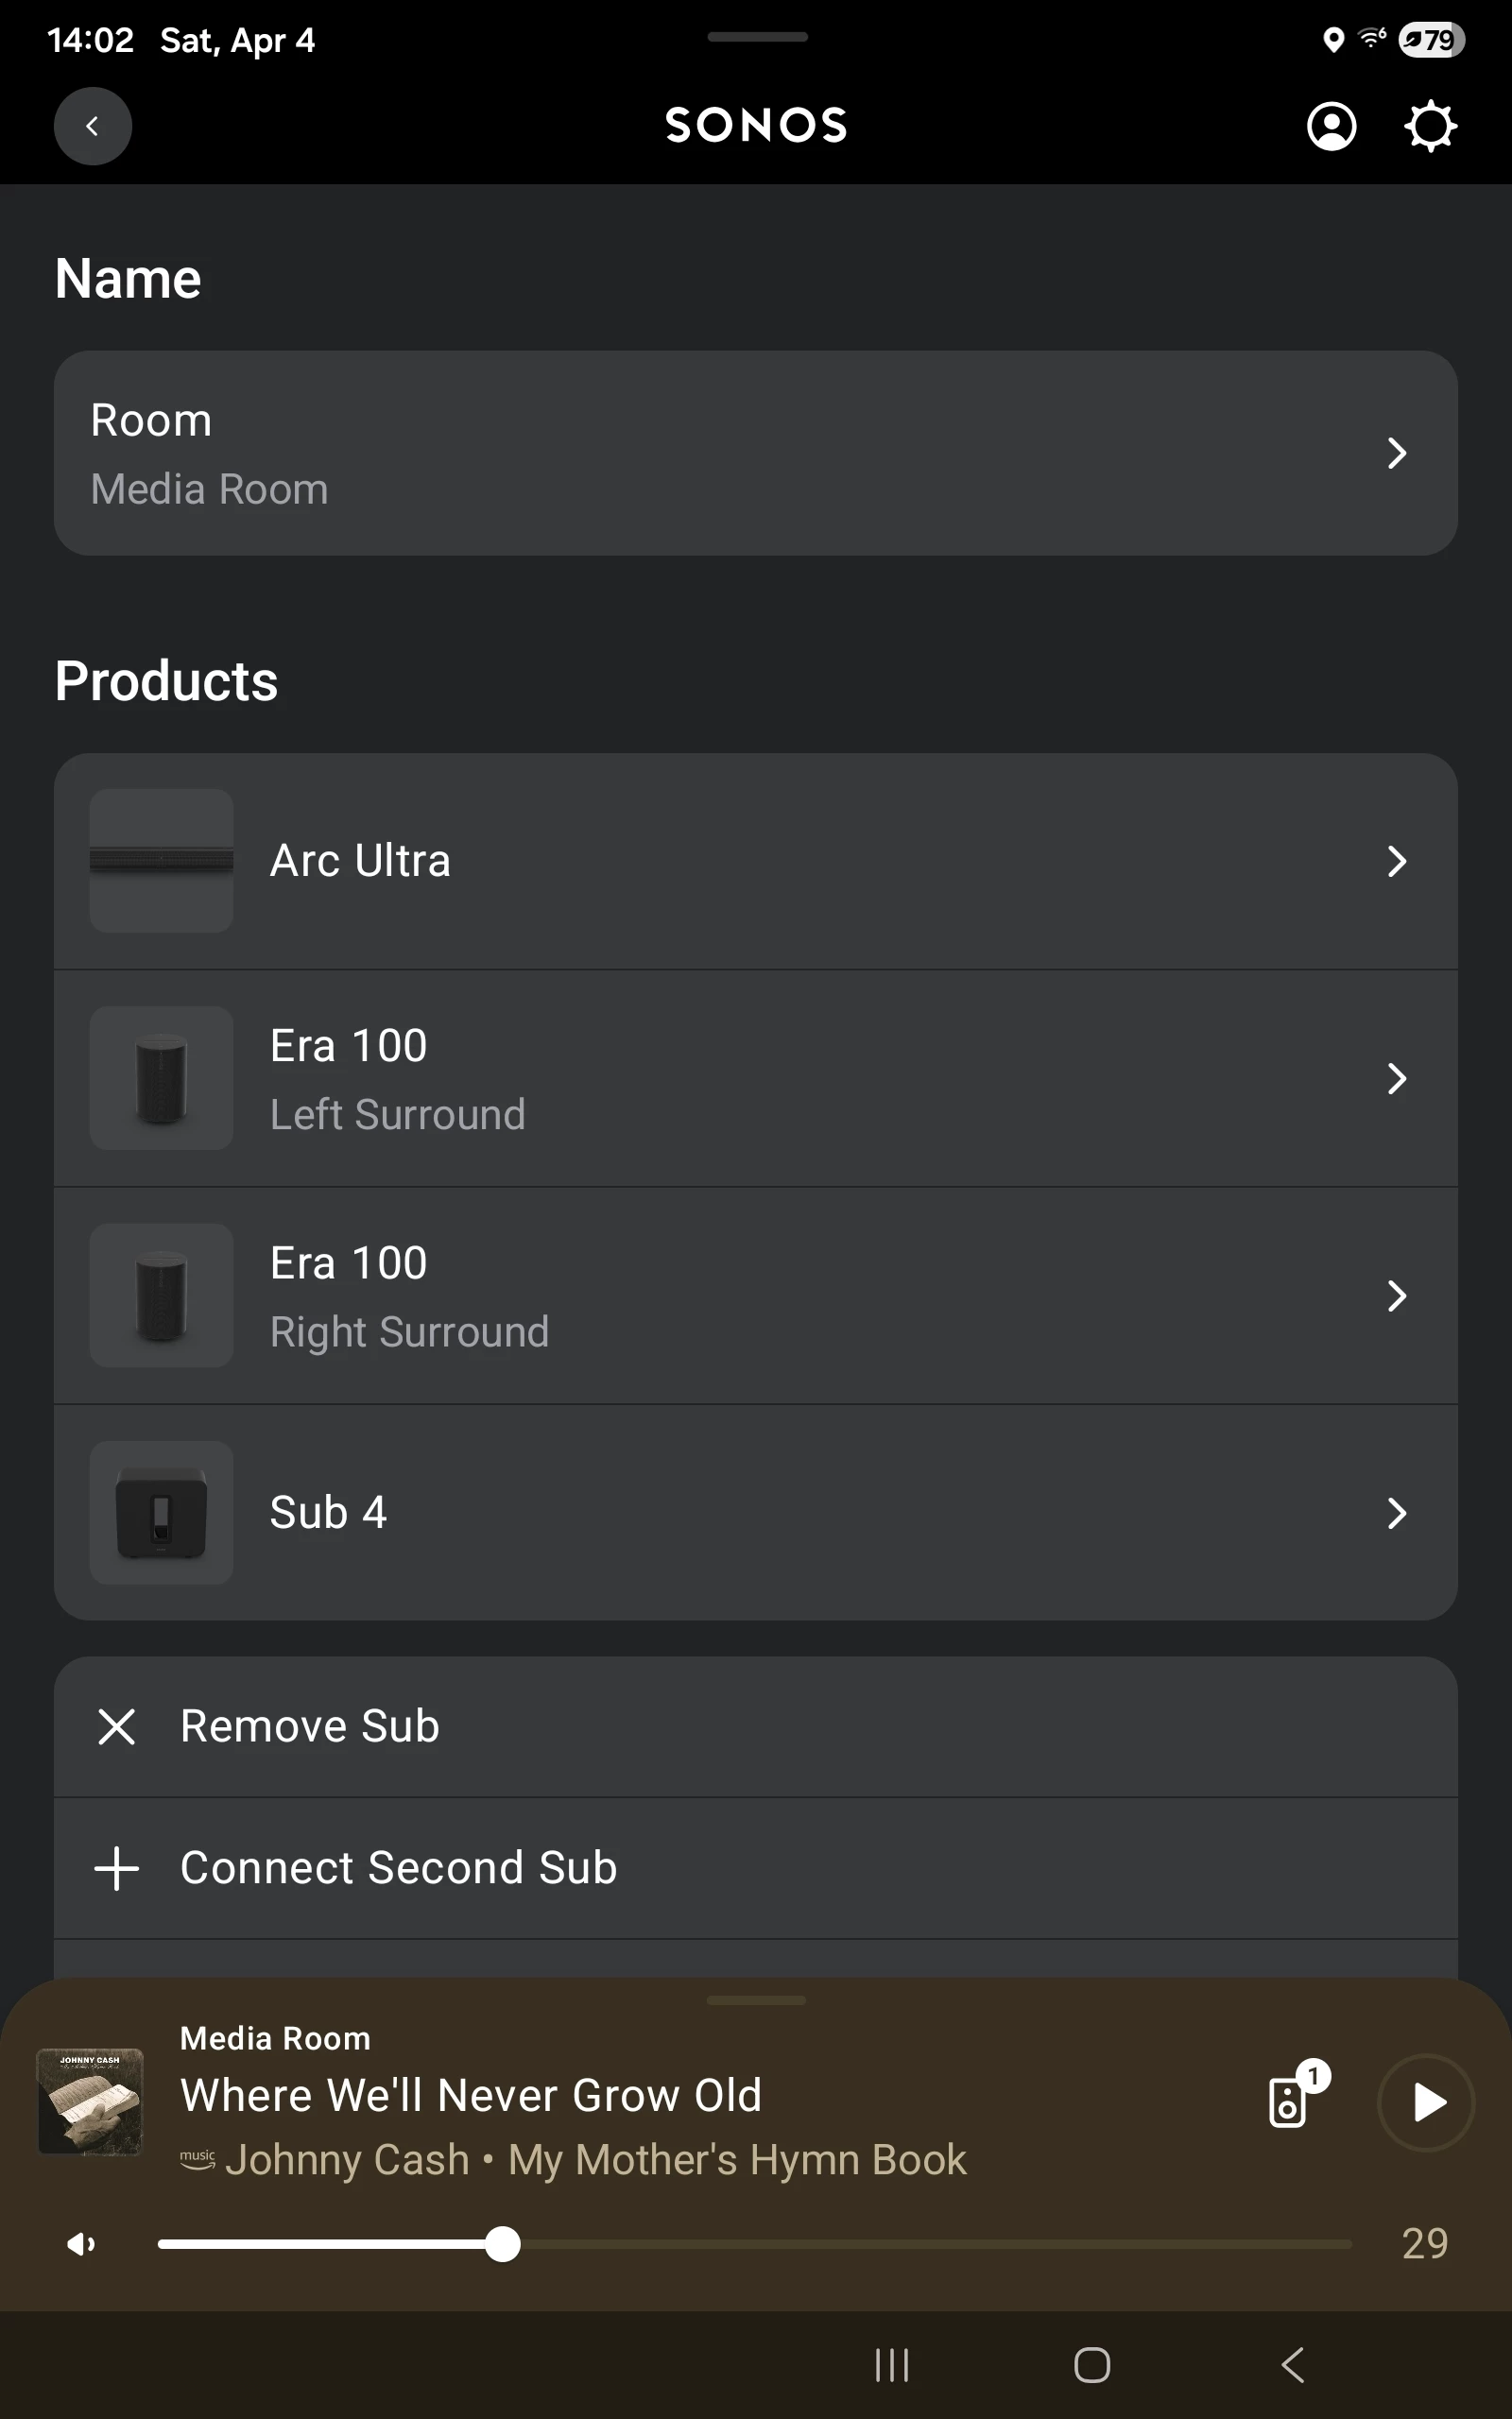Tap the plus icon for Connect Second Sub
This screenshot has width=1512, height=2419.
pyautogui.click(x=116, y=1868)
